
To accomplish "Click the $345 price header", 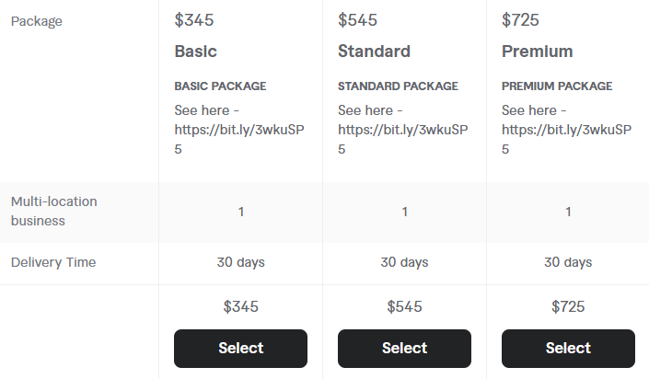I will point(194,20).
